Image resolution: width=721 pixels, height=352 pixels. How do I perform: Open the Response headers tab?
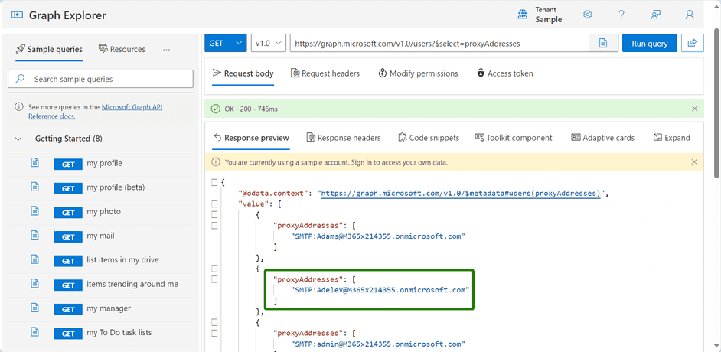(x=344, y=138)
